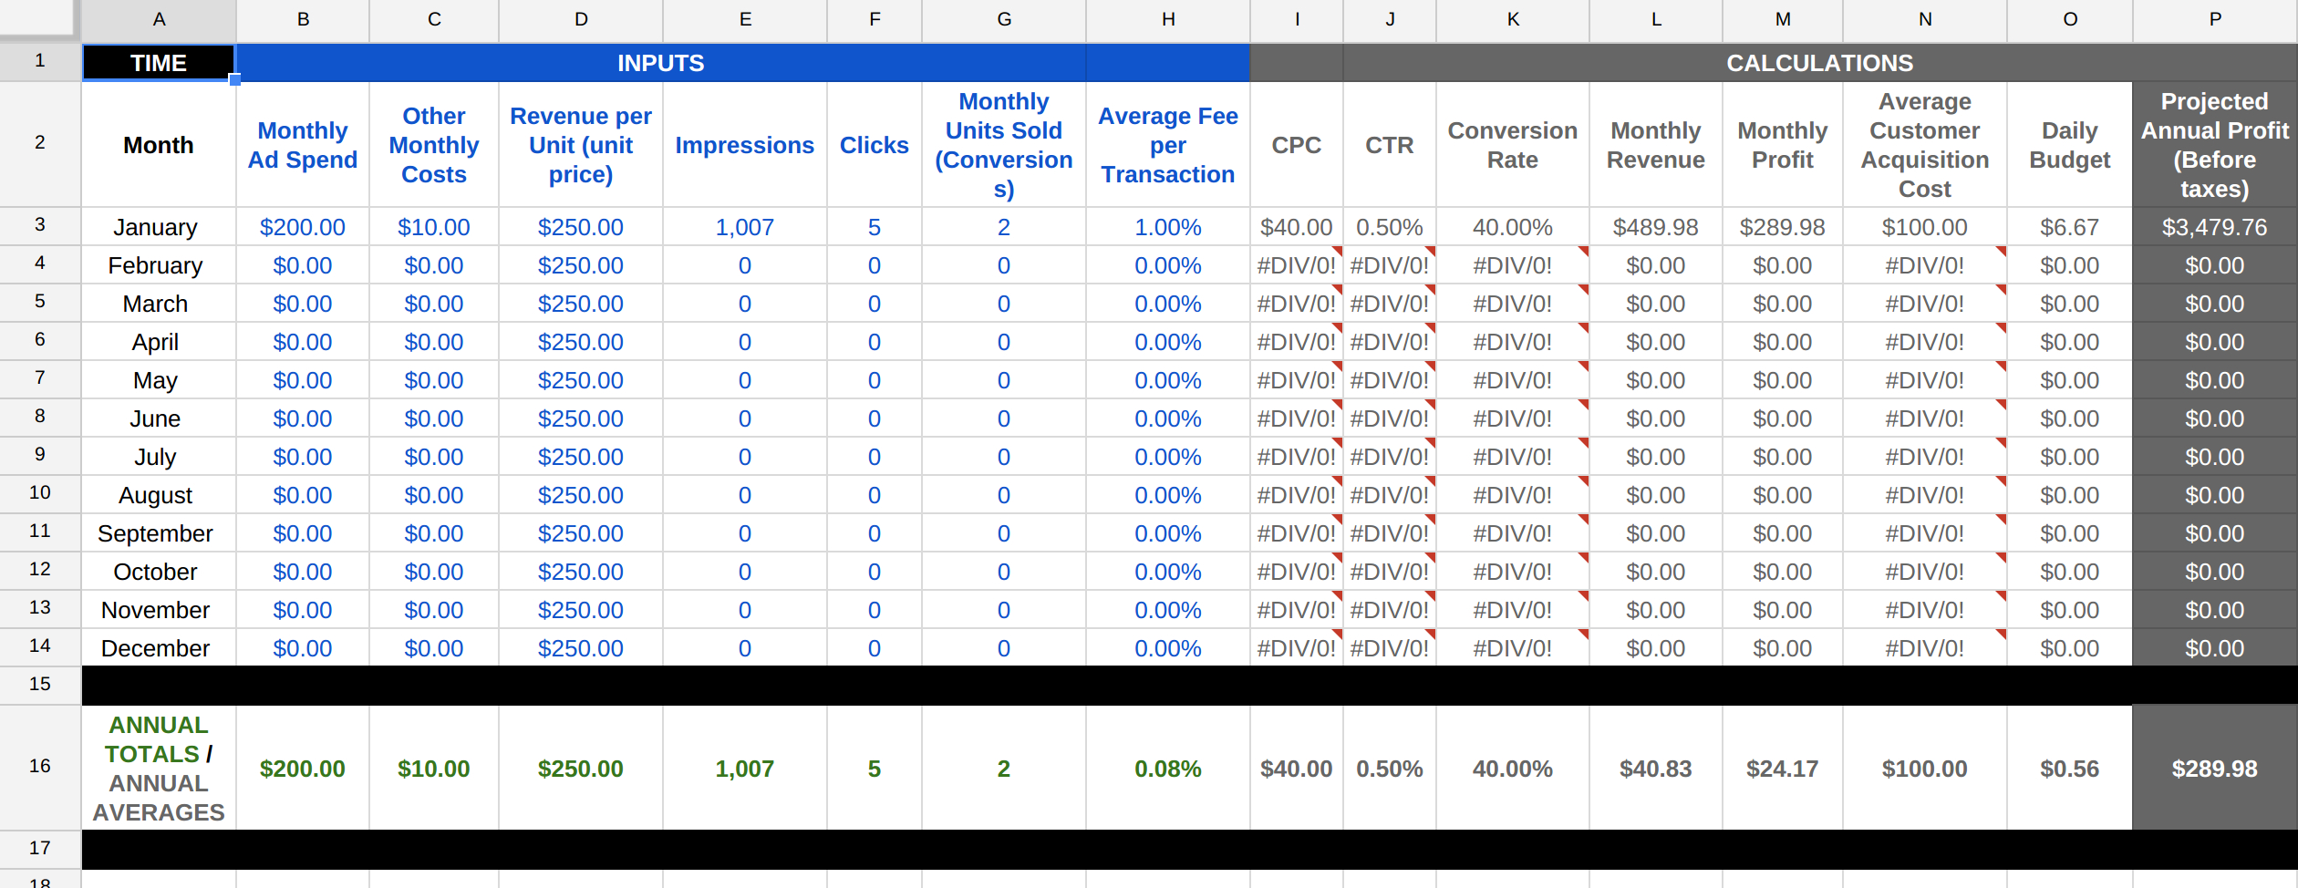Select January's Impressions cell showing 1,007

pos(744,227)
